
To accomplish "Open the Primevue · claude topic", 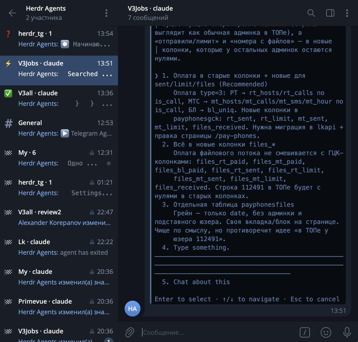I will coord(59,308).
